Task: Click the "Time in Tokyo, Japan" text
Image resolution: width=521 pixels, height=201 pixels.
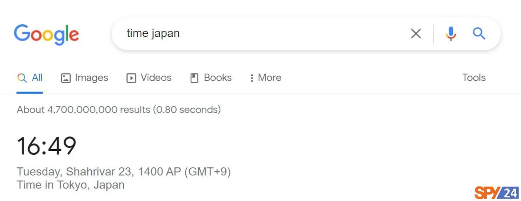Action: pos(71,185)
